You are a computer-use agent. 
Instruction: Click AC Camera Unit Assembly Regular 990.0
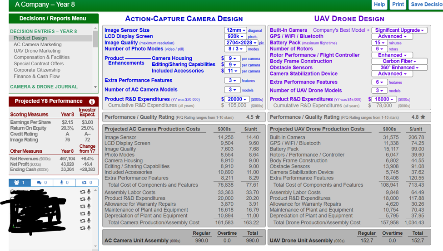coord(201,241)
